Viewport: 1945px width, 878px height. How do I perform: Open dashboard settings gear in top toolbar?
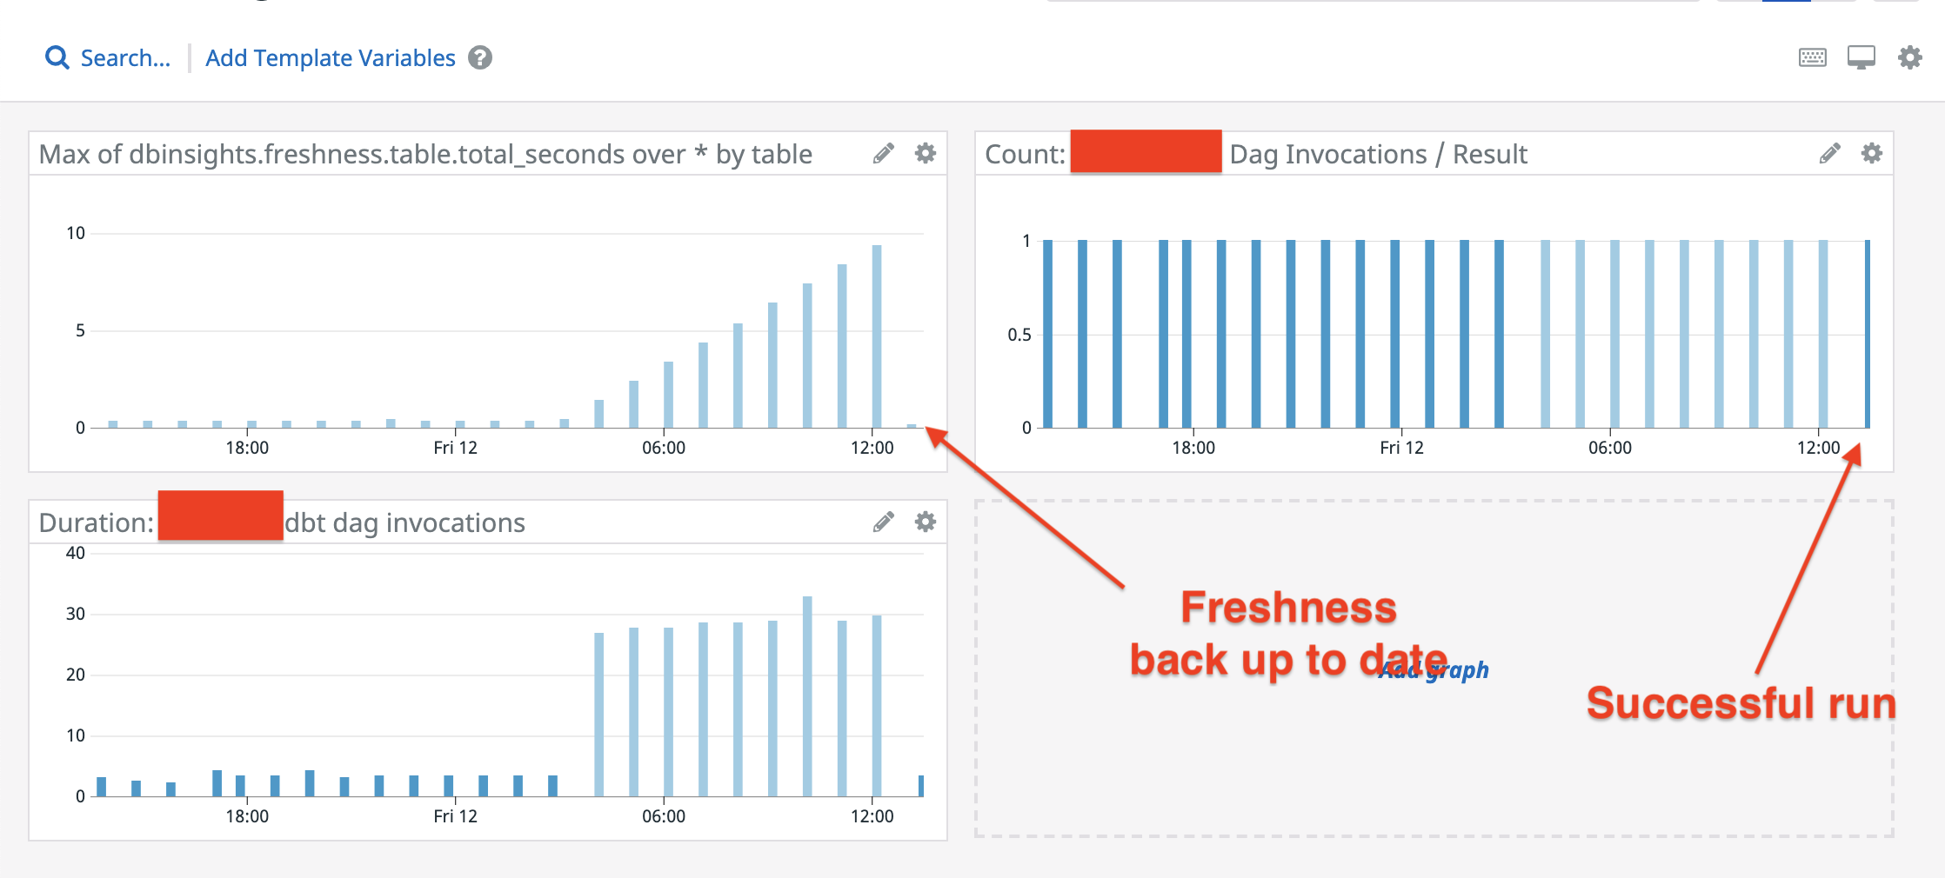click(x=1909, y=58)
